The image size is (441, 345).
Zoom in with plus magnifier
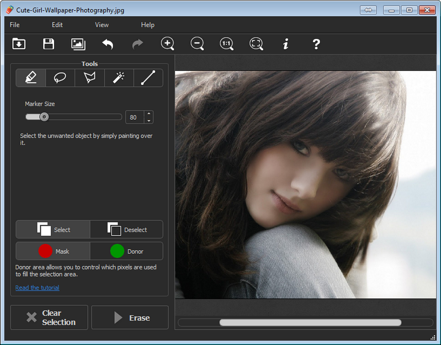167,44
